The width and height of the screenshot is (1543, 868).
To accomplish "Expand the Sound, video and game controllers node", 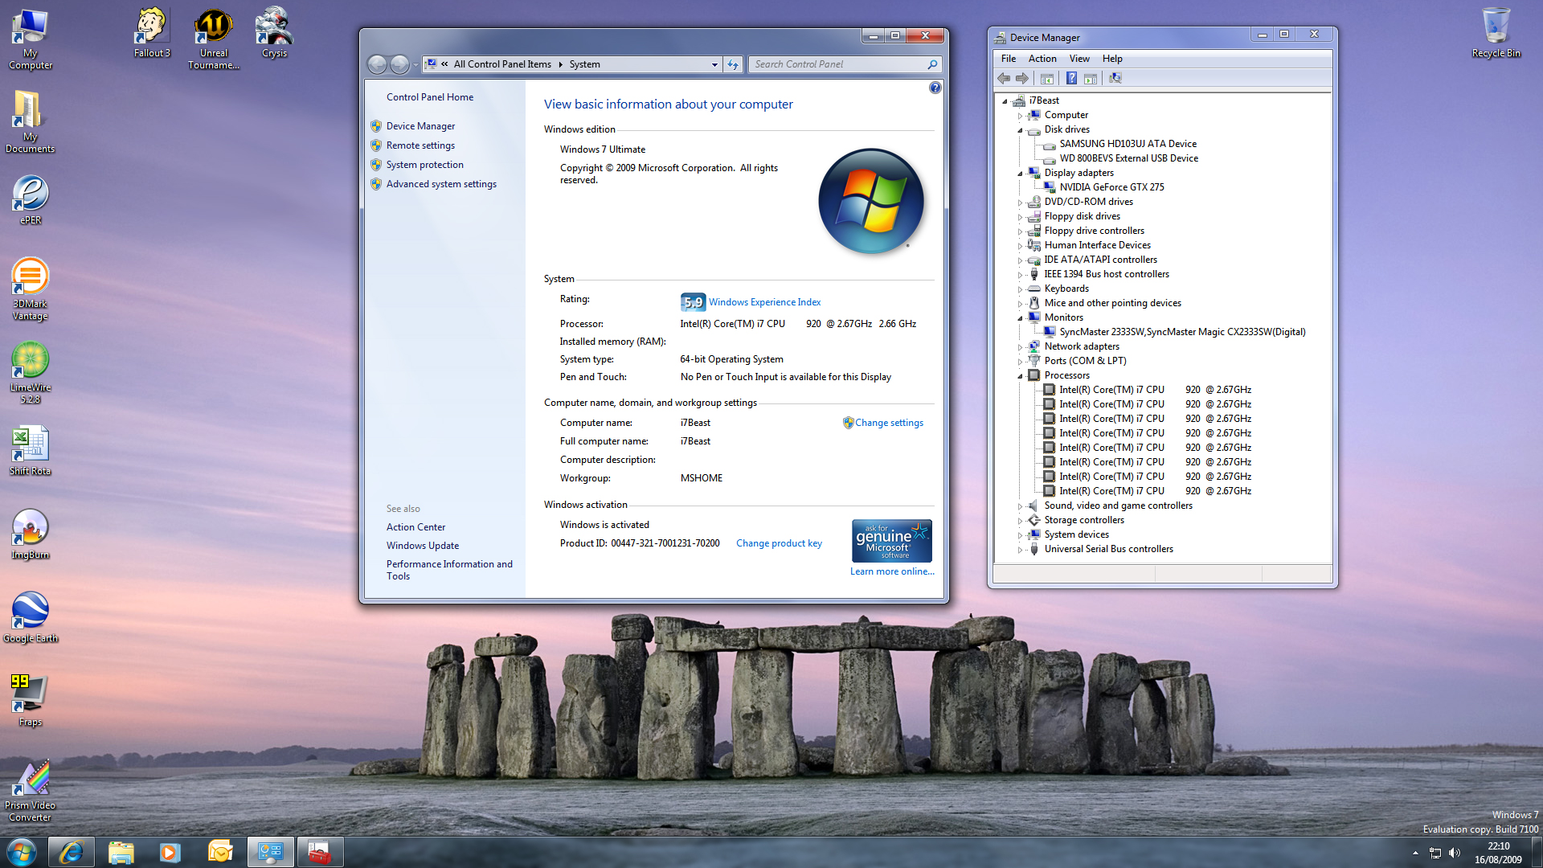I will click(1020, 506).
